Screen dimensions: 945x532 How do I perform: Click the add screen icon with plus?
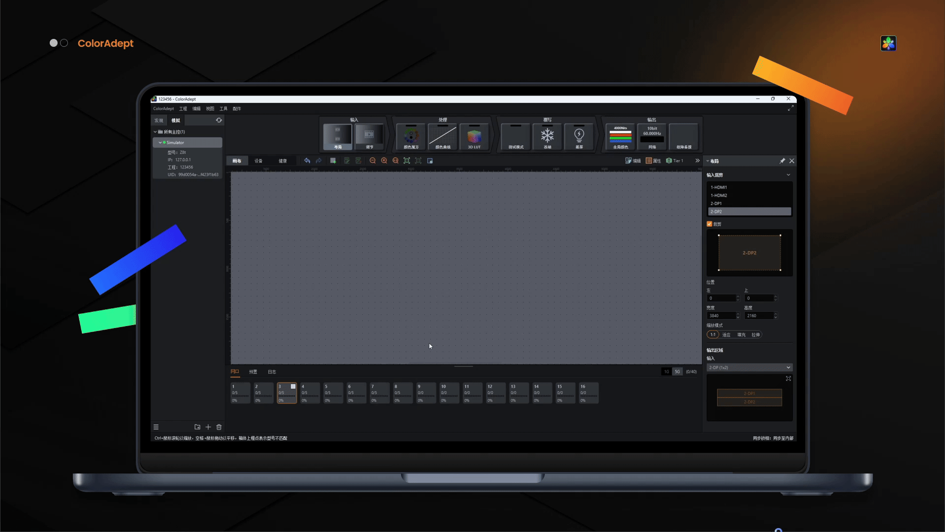(333, 161)
